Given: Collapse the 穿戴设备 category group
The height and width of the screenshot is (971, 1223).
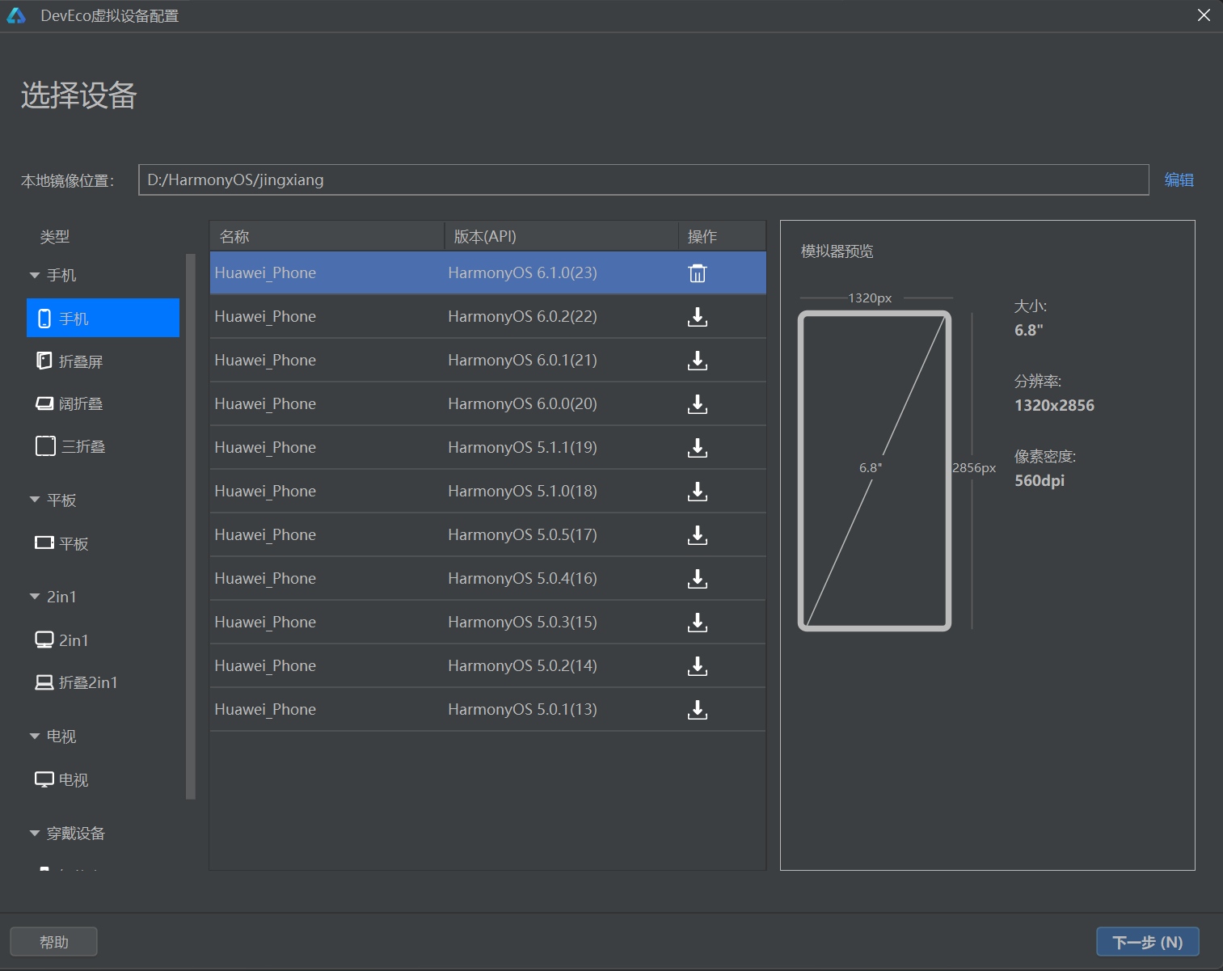Looking at the screenshot, I should pos(35,834).
